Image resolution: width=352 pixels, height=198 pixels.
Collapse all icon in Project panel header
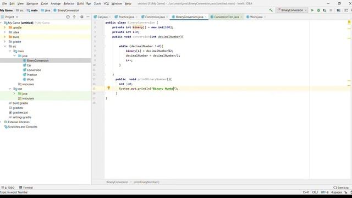coord(74,17)
